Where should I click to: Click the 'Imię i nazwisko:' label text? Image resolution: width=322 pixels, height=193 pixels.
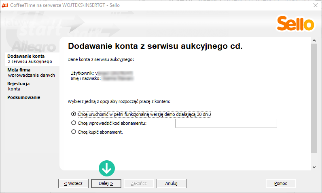[x=85, y=78]
